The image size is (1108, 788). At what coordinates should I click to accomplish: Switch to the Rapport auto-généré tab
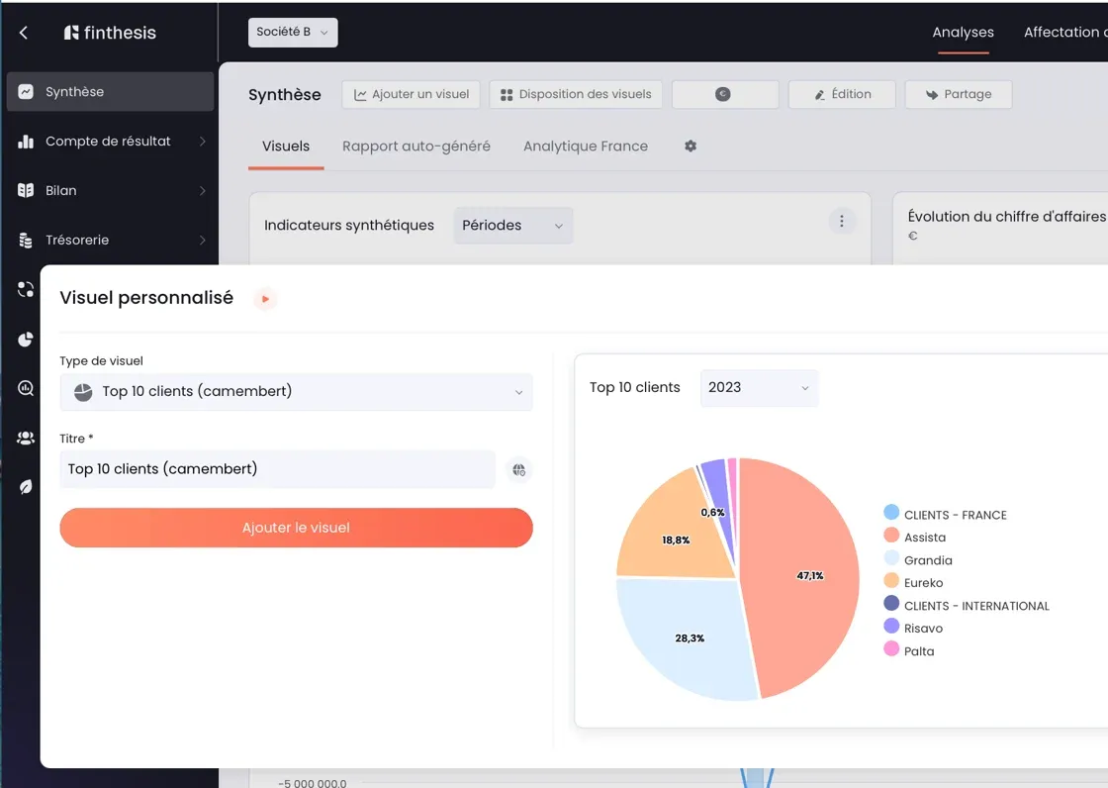416,146
